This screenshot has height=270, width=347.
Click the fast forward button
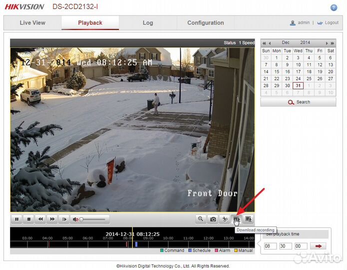[52, 219]
